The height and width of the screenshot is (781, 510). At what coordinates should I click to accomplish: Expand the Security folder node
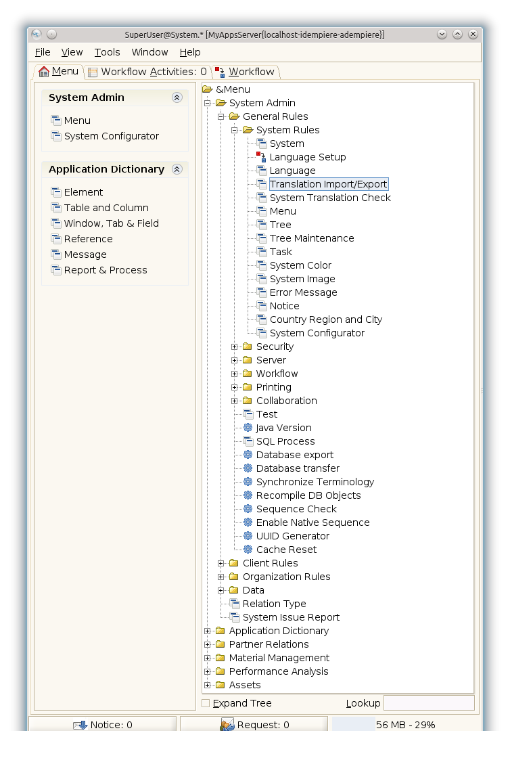click(x=235, y=347)
